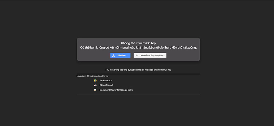Click the separator line below Document Viewer
The height and width of the screenshot is (126, 274).
coord(138,94)
